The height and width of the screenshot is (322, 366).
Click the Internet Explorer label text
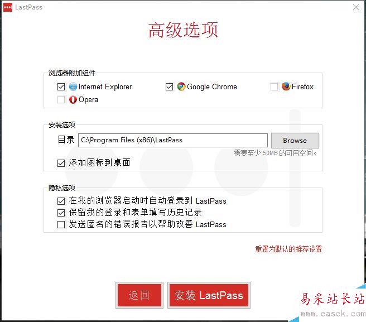click(105, 87)
